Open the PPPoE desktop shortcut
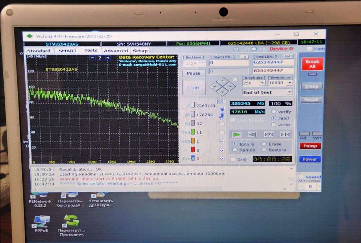This screenshot has width=361, height=243. coord(41,224)
